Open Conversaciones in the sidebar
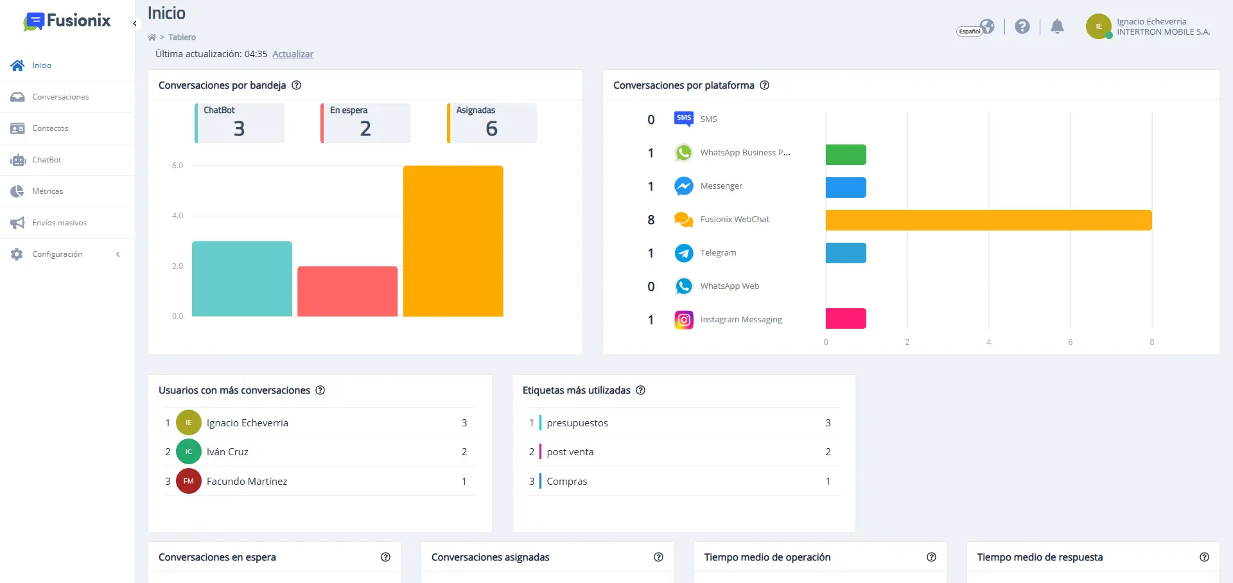Screen dimensions: 1233x583 [67, 97]
